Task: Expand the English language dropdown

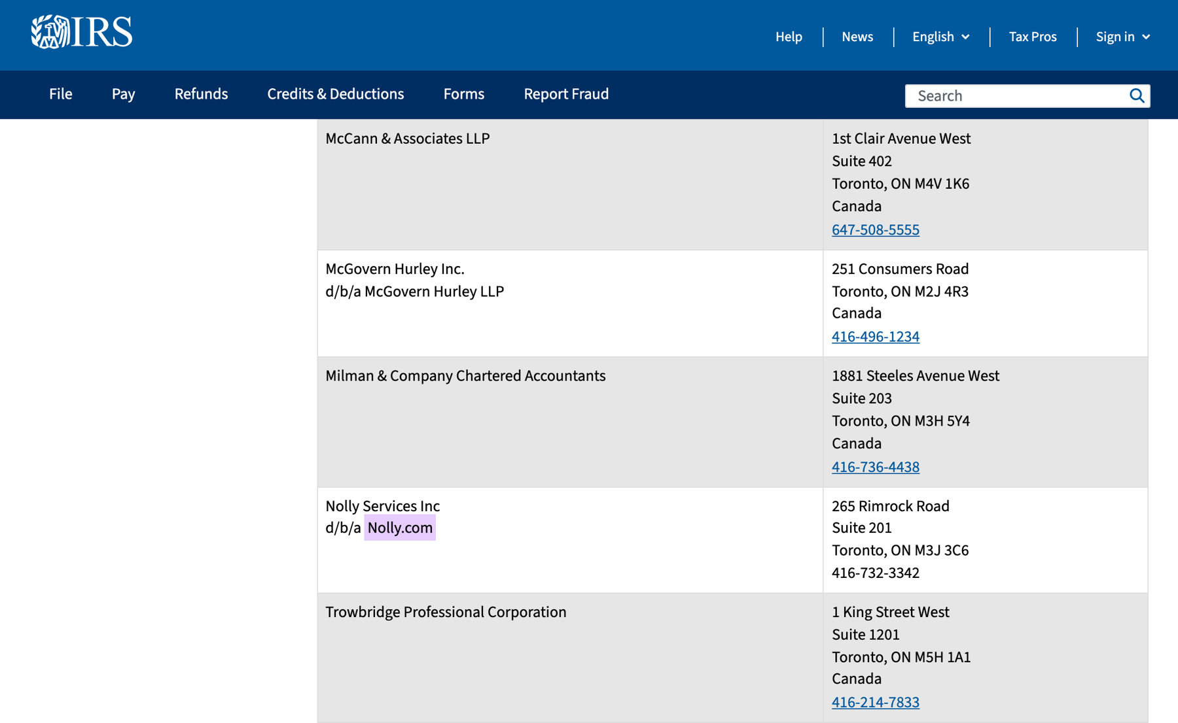Action: (941, 37)
